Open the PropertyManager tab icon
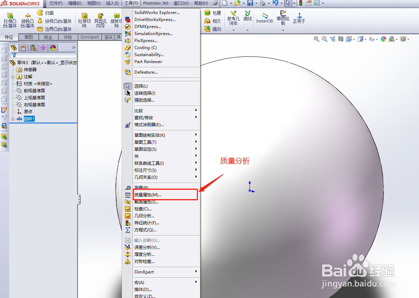The image size is (419, 298). point(24,48)
